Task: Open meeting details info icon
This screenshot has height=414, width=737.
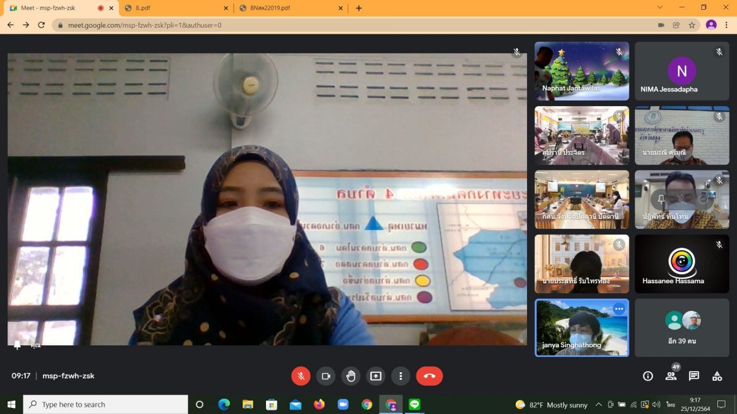Action: click(647, 376)
